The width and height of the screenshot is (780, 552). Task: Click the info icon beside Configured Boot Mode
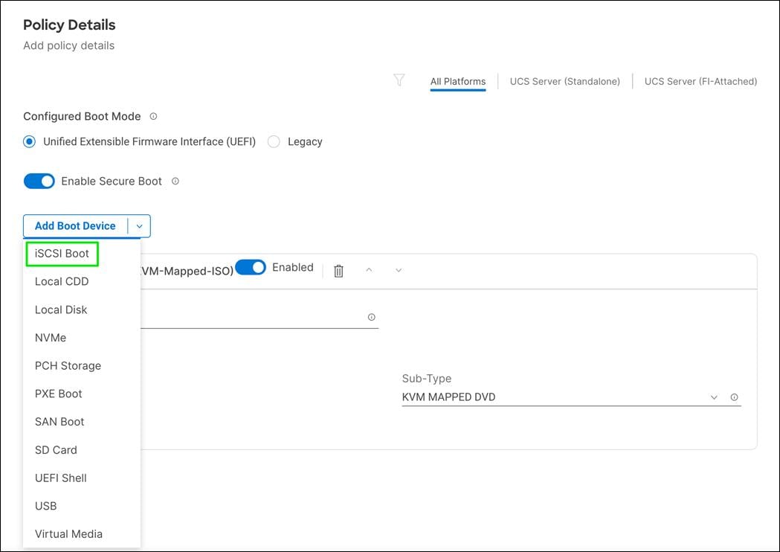coord(153,115)
